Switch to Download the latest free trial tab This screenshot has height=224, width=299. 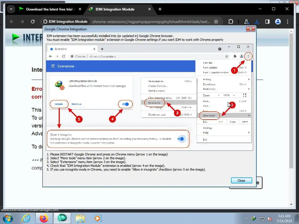pyautogui.click(x=50, y=9)
